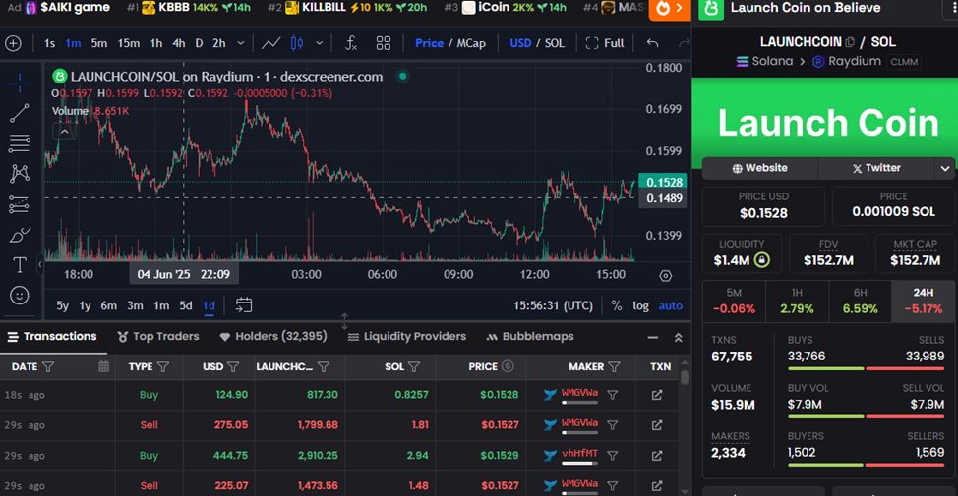Open the Liquidity Providers tab
The height and width of the screenshot is (496, 958).
pos(407,336)
